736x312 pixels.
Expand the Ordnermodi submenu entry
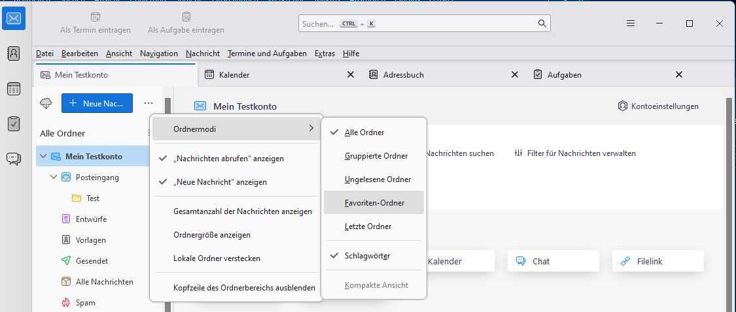pyautogui.click(x=237, y=129)
